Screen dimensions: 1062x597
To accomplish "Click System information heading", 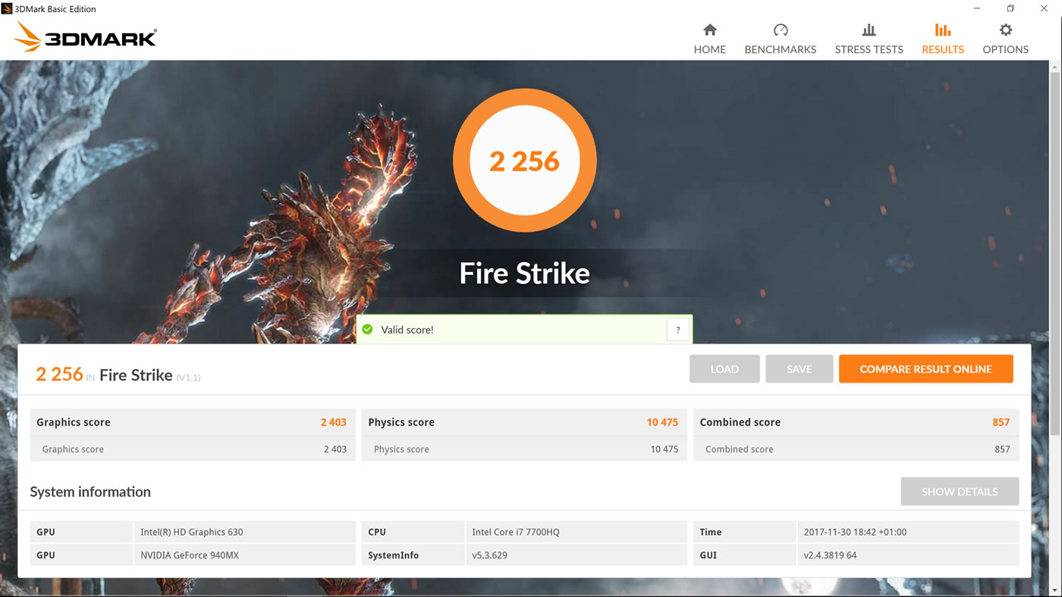I will click(90, 492).
